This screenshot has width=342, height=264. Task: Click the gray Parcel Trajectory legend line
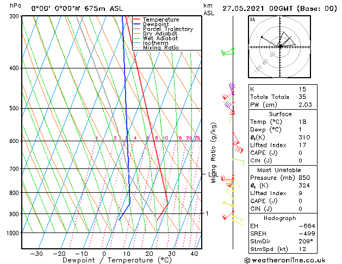[136, 29]
